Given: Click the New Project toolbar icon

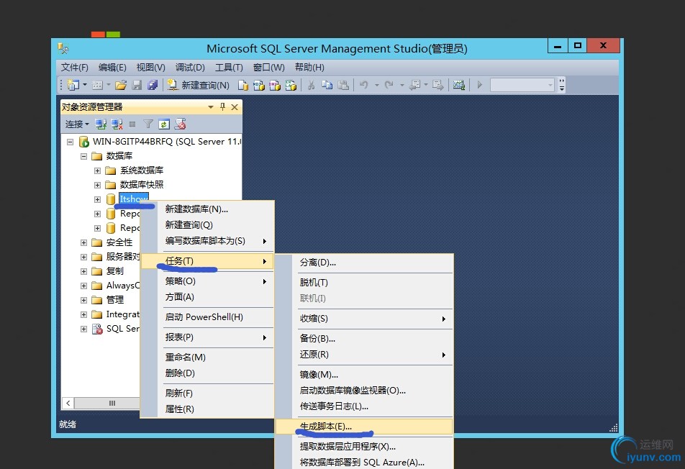Looking at the screenshot, I should pos(73,85).
